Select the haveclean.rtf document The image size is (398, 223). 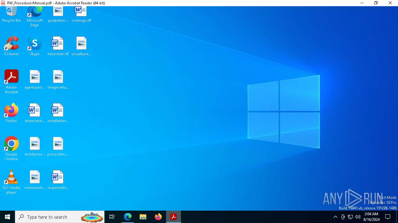coord(58,46)
